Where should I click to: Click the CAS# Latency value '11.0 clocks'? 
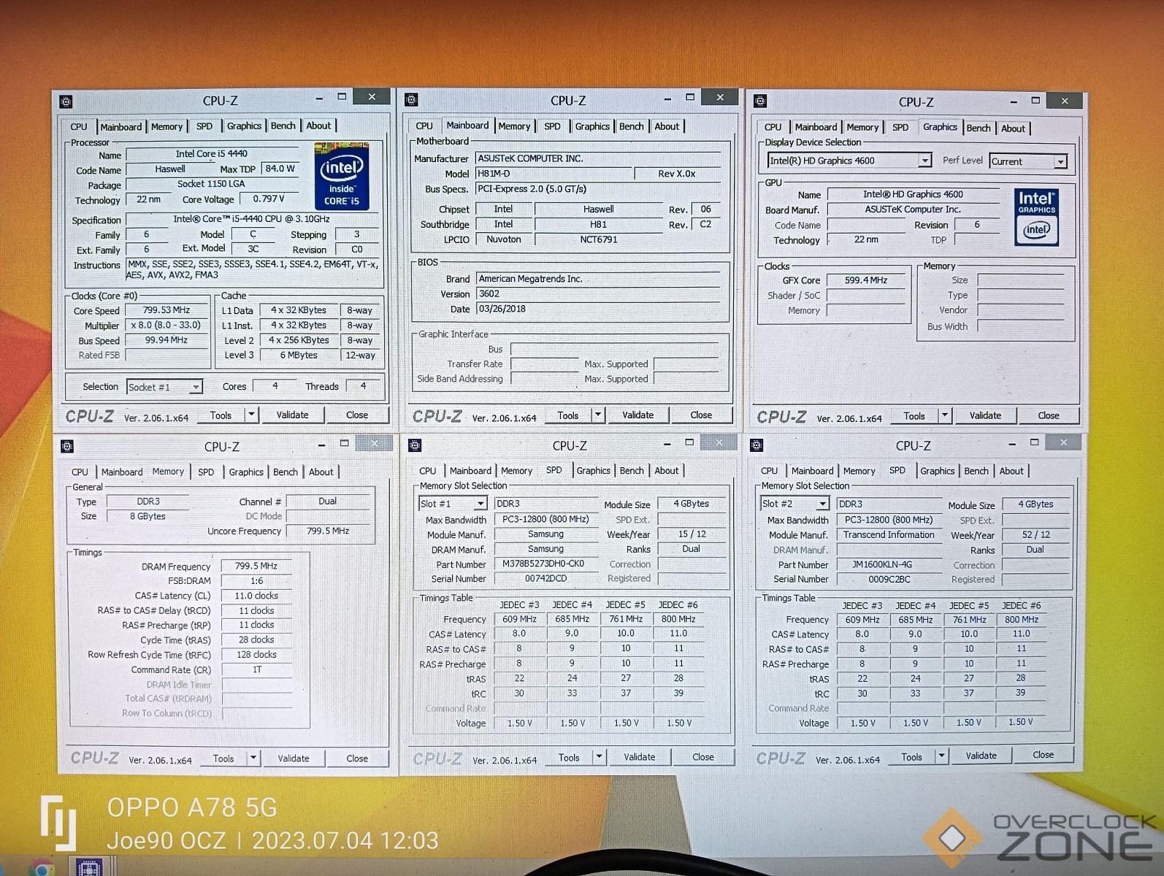pyautogui.click(x=256, y=596)
